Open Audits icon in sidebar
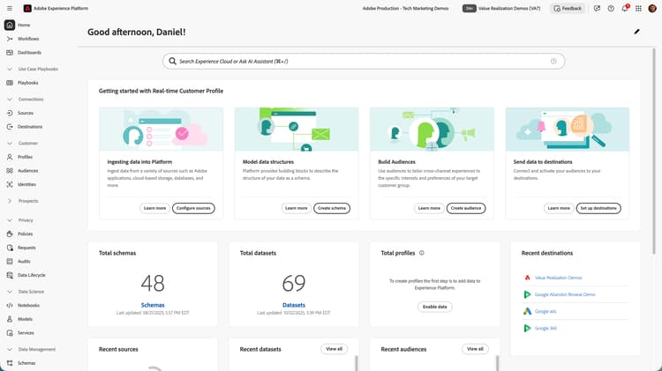The width and height of the screenshot is (662, 371). coord(10,262)
